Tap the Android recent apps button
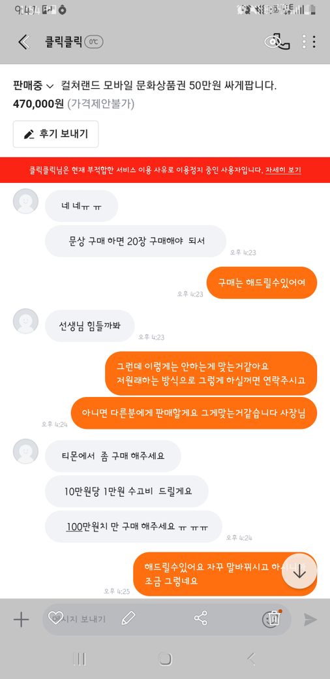The image size is (330, 679). [79, 659]
